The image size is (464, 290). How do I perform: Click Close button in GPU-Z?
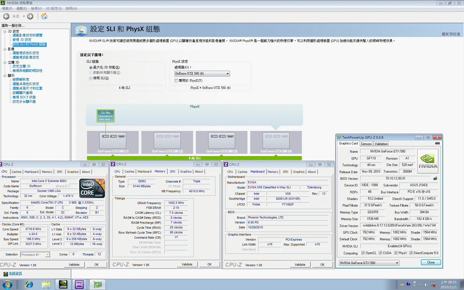[x=431, y=262]
